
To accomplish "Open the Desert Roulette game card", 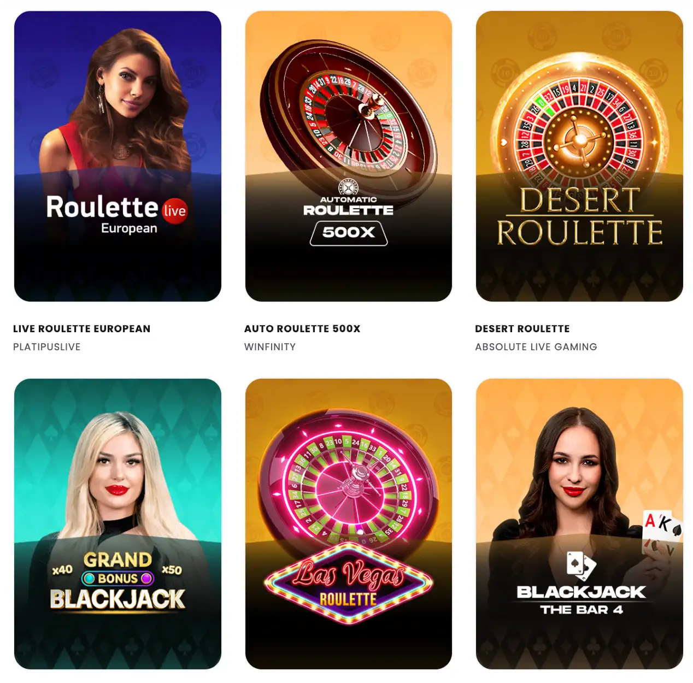I will tap(579, 156).
